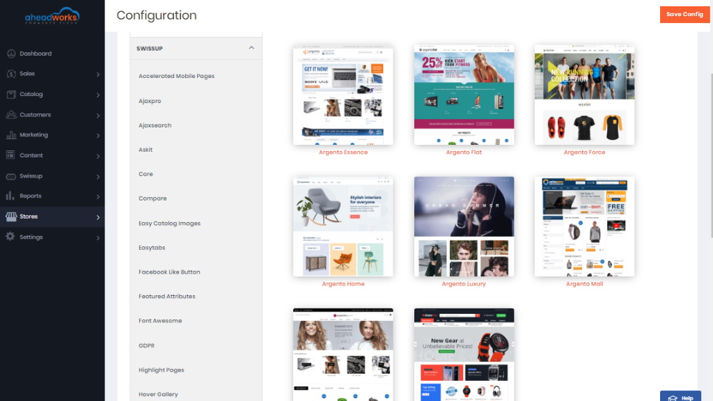Click the Swissup icon in sidebar
This screenshot has width=713, height=401.
(x=11, y=176)
